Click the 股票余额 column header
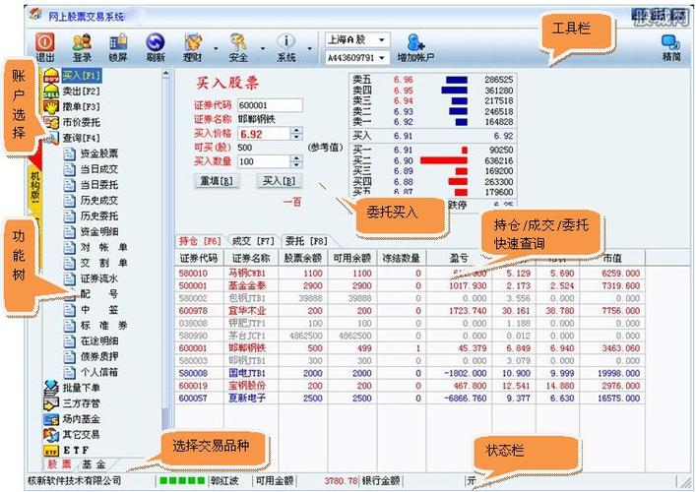The image size is (696, 492). [302, 258]
